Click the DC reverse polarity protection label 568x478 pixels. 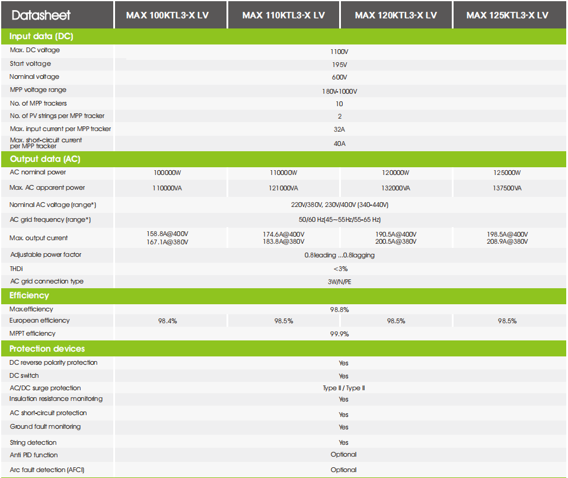click(x=53, y=363)
